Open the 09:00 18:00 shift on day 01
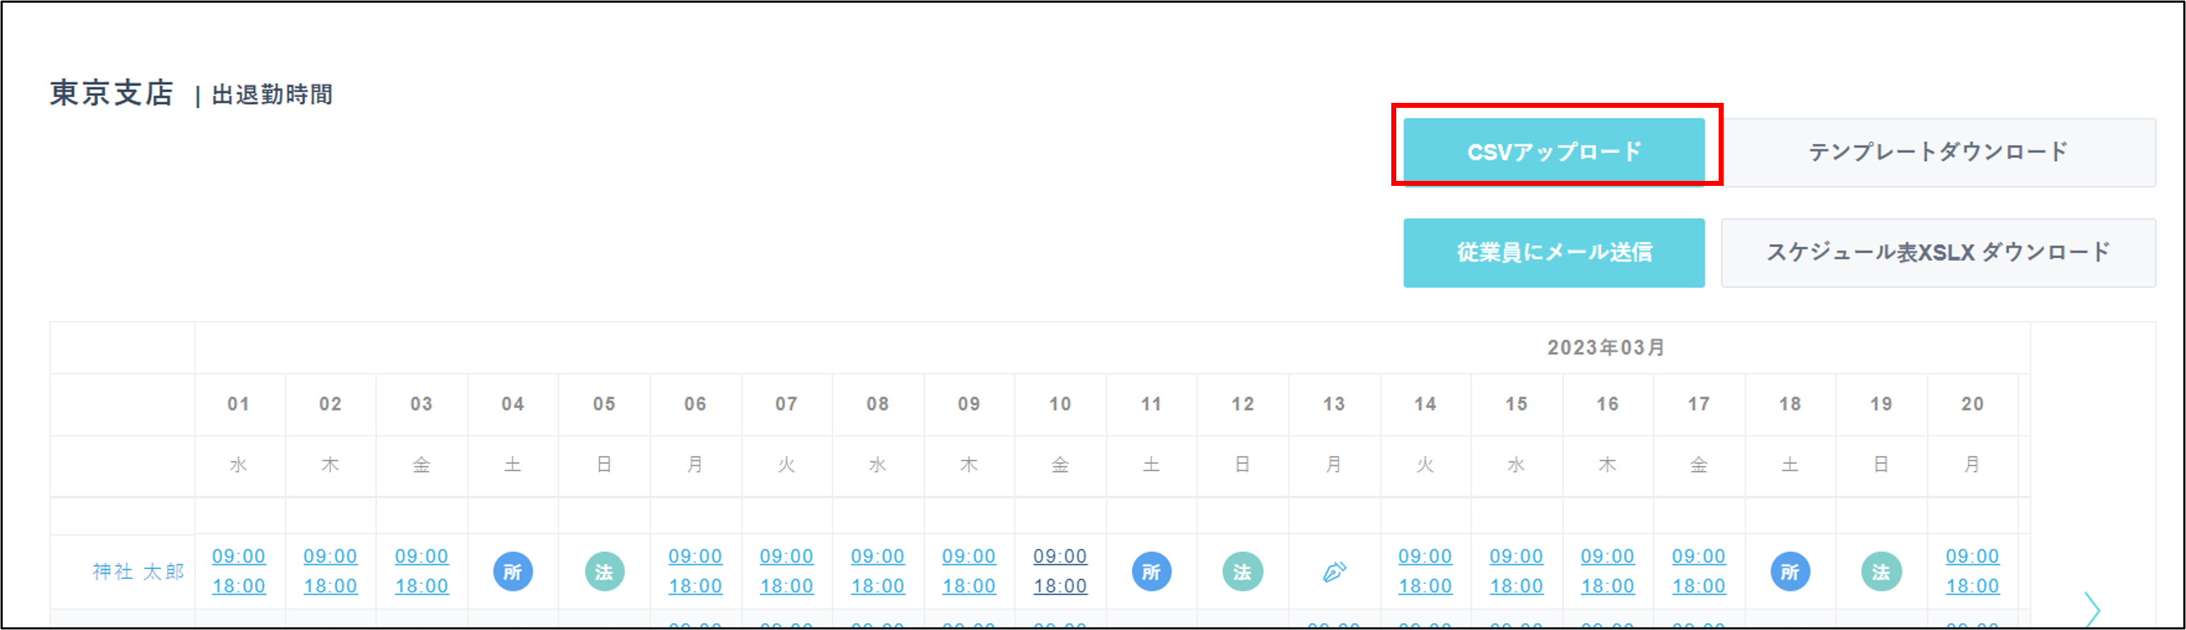 point(239,572)
